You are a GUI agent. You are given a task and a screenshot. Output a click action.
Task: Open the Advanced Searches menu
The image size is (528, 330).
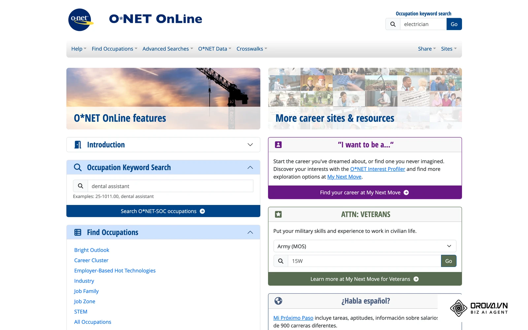pos(168,49)
